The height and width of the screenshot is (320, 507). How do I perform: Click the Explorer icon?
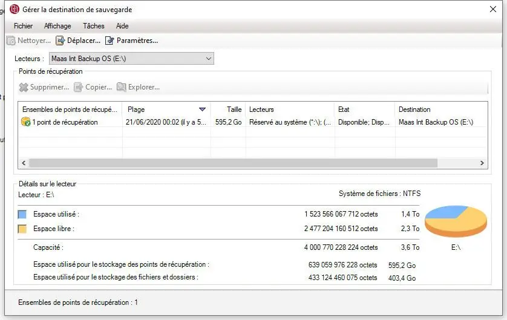(x=121, y=87)
